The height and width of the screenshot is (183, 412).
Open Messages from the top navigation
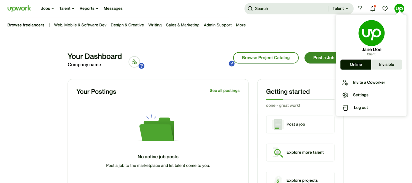pyautogui.click(x=113, y=8)
